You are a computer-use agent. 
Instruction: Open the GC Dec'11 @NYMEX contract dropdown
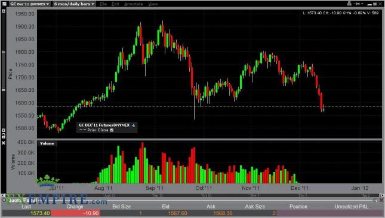point(30,4)
